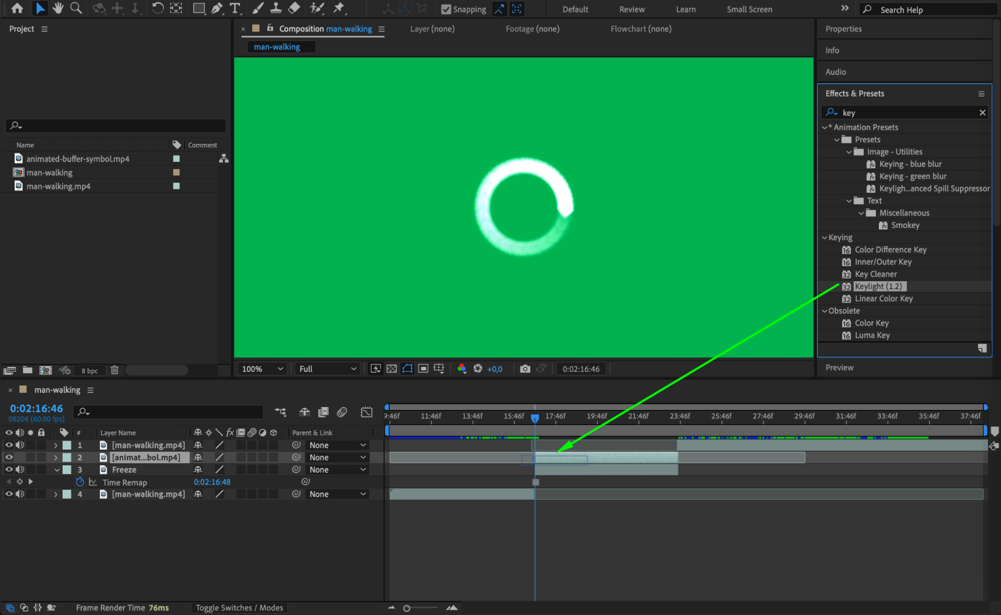Toggle the Snapping checkbox
1001x615 pixels.
(x=446, y=9)
